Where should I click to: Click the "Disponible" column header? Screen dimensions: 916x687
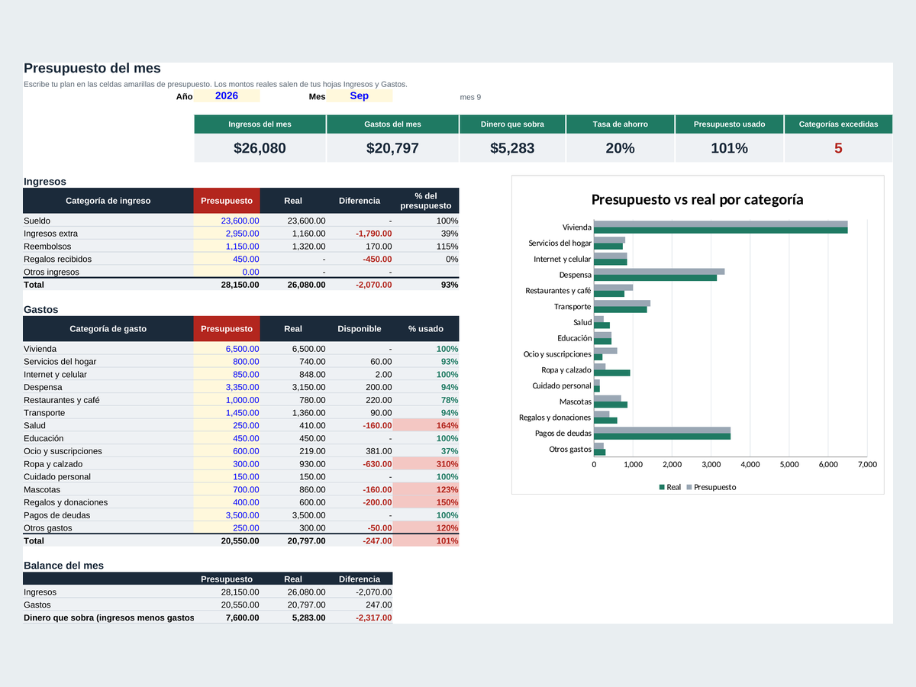coord(360,329)
